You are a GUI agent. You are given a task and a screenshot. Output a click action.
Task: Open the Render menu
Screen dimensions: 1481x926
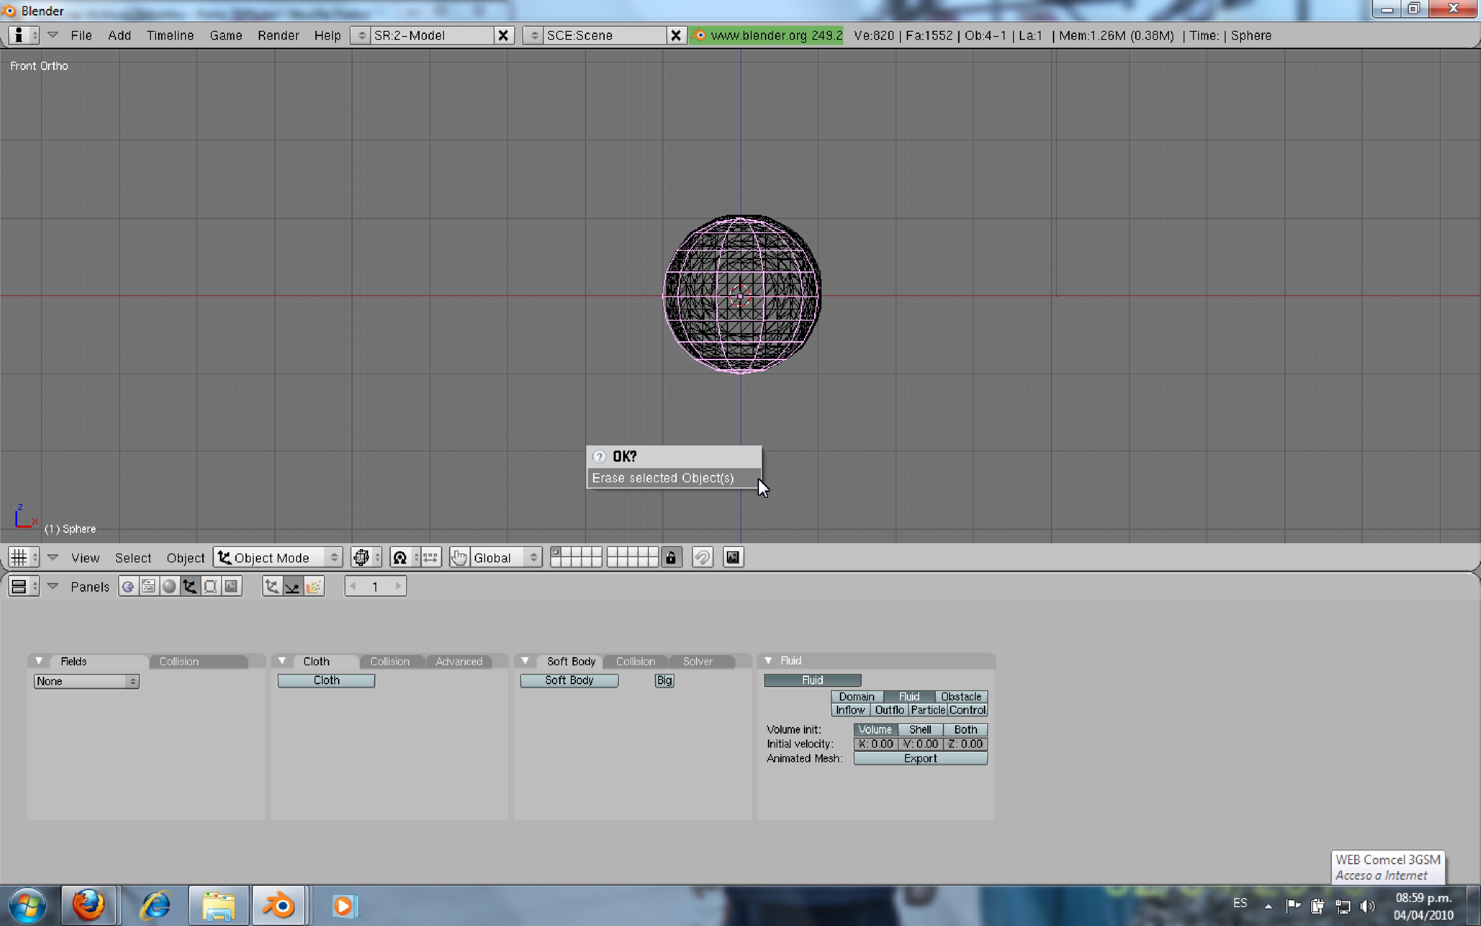(278, 36)
